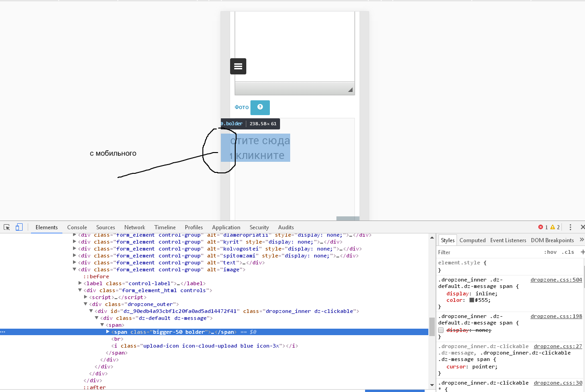Screen dimensions: 585x392
Task: Open the hamburger menu on the page
Action: pos(238,66)
